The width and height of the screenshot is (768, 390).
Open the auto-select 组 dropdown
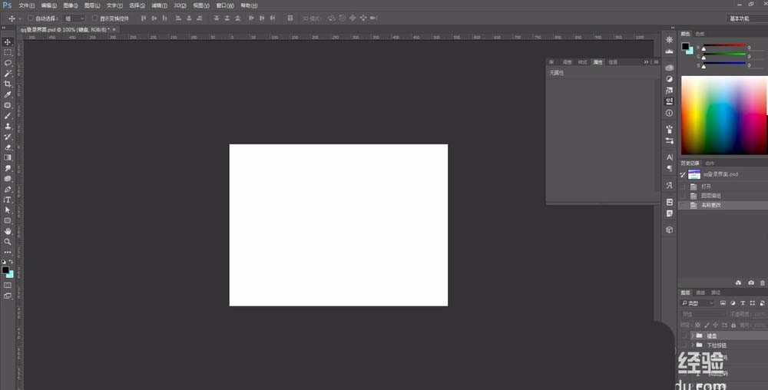tap(74, 18)
